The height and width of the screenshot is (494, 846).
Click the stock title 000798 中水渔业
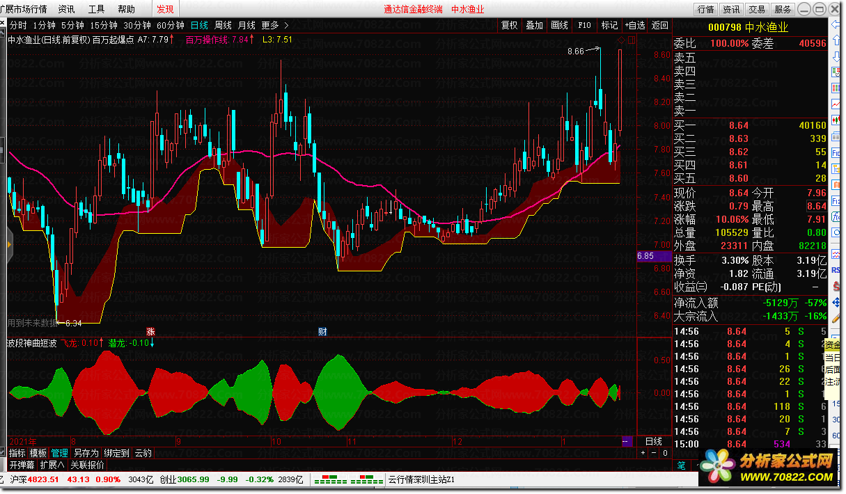tap(748, 27)
